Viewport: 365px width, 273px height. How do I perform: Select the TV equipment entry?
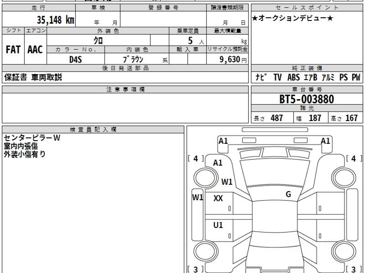(277, 78)
